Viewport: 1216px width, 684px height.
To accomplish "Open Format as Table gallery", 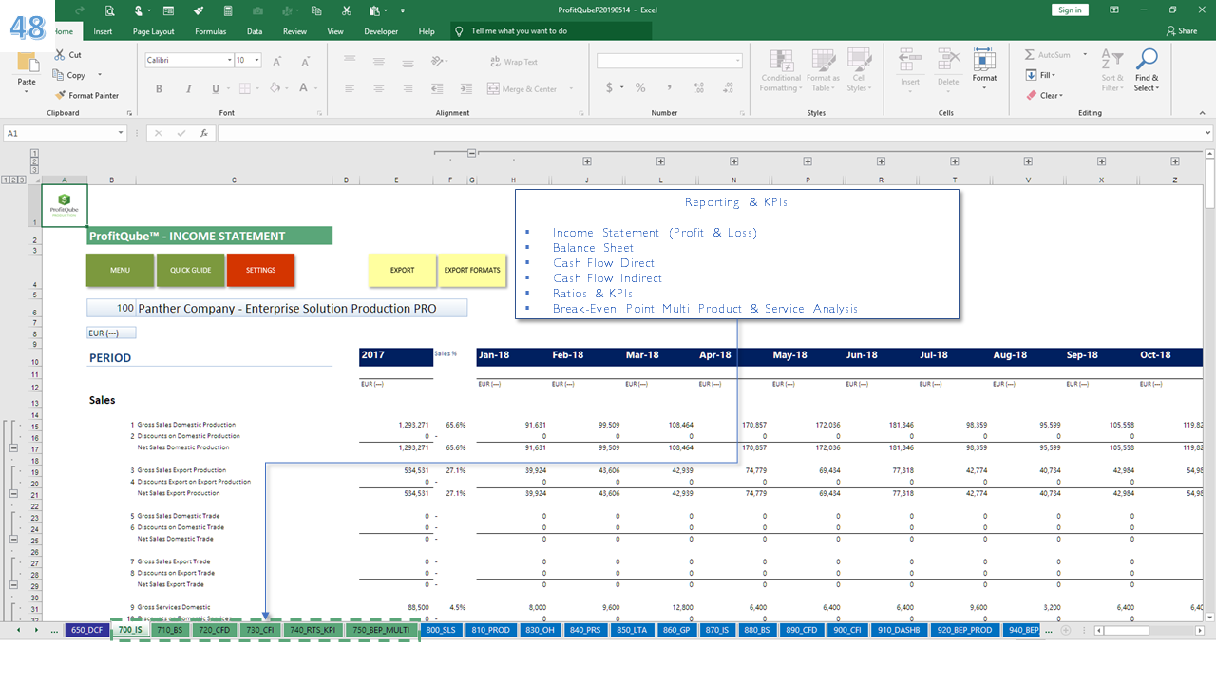I will tap(823, 71).
